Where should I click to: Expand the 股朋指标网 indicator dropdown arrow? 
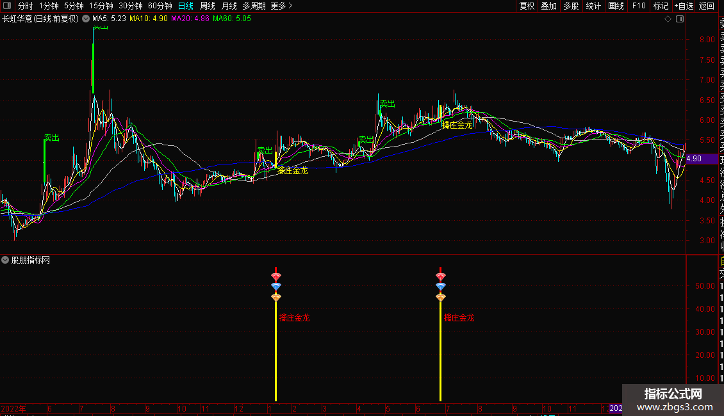5,260
